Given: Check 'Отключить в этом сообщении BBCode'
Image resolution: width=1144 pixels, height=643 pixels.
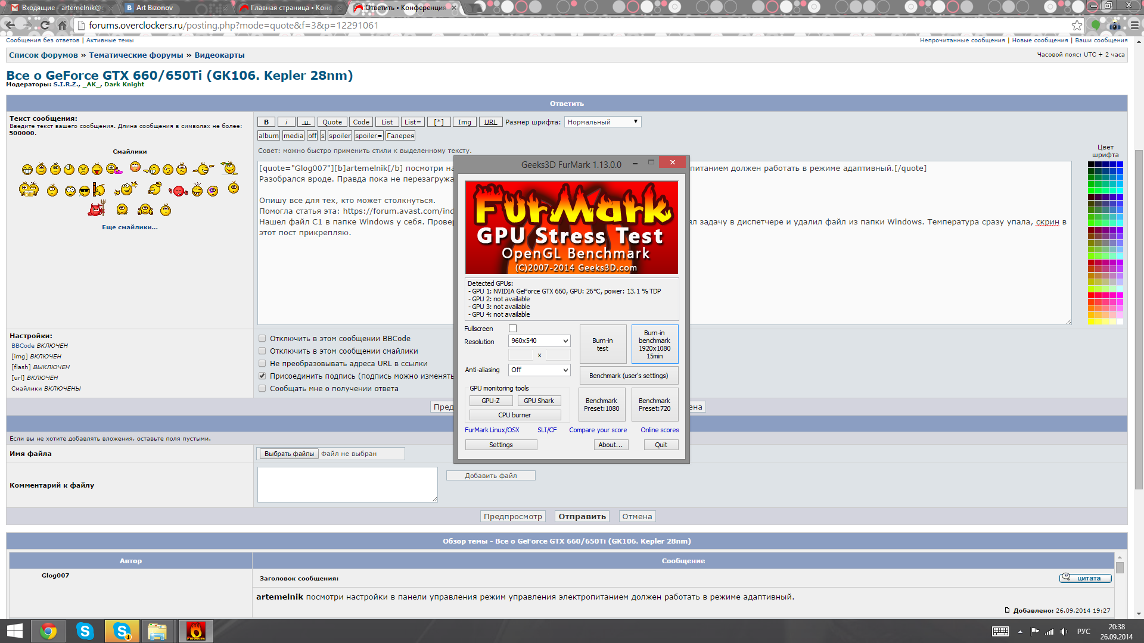Looking at the screenshot, I should [262, 338].
